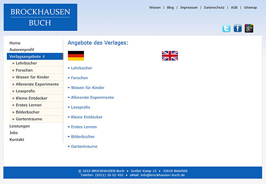Image resolution: width=266 pixels, height=184 pixels.
Task: Open Jobs in the sidebar
Action: pos(14,133)
